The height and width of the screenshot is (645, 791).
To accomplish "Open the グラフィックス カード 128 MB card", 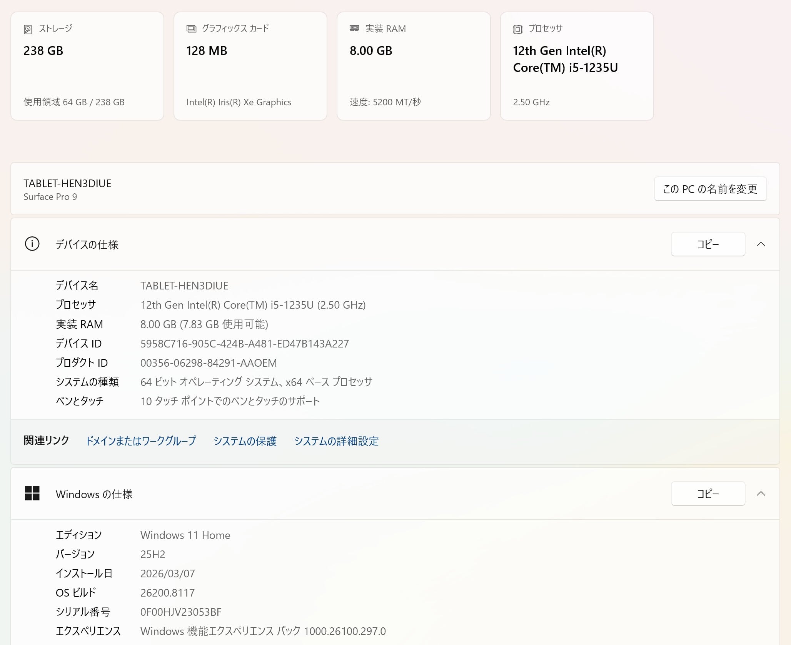I will tap(250, 66).
